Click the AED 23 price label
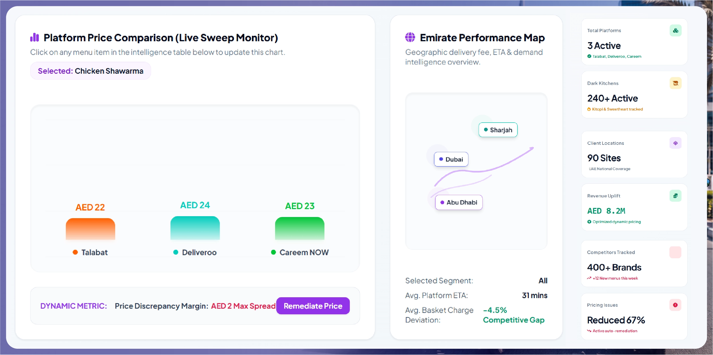This screenshot has width=713, height=355. click(300, 206)
